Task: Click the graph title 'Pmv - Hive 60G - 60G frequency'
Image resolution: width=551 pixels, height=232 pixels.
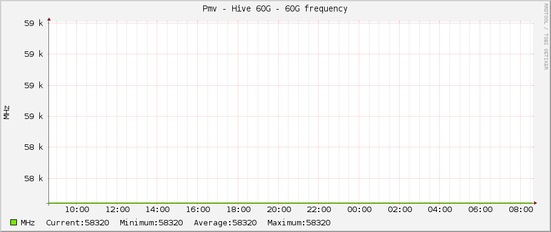Action: point(275,9)
